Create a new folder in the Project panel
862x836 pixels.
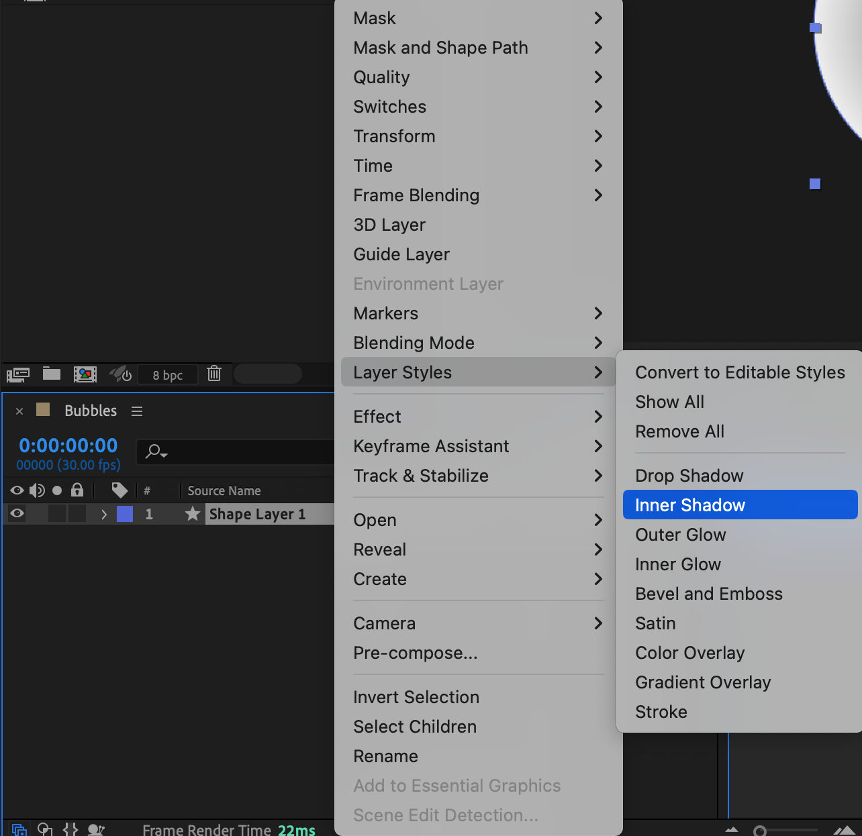point(52,374)
